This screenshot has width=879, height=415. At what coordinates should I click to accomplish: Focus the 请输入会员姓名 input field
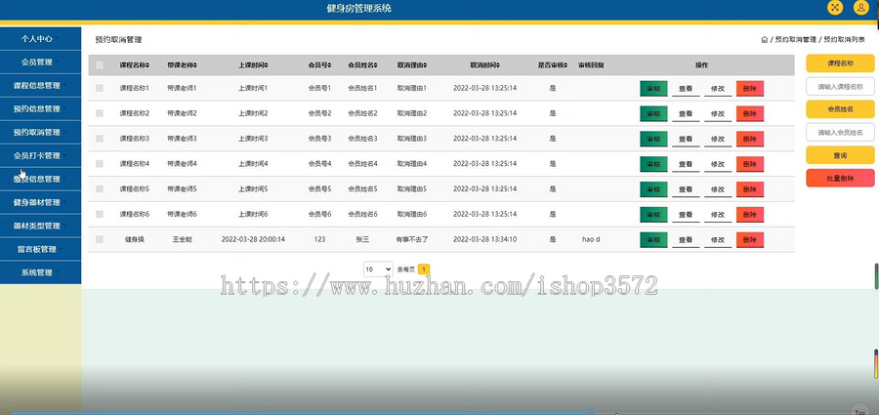coord(840,133)
